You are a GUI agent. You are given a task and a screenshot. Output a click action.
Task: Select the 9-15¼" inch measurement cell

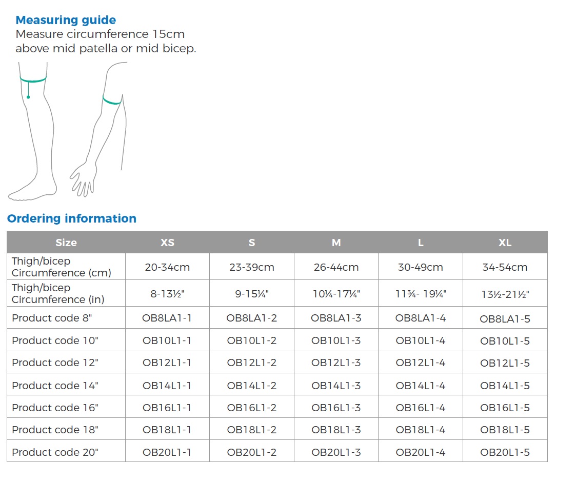point(251,294)
